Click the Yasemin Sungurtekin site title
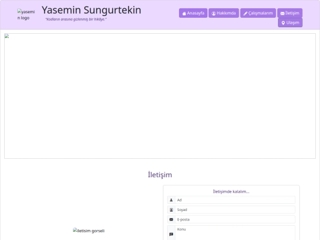The height and width of the screenshot is (240, 320). coord(91,10)
